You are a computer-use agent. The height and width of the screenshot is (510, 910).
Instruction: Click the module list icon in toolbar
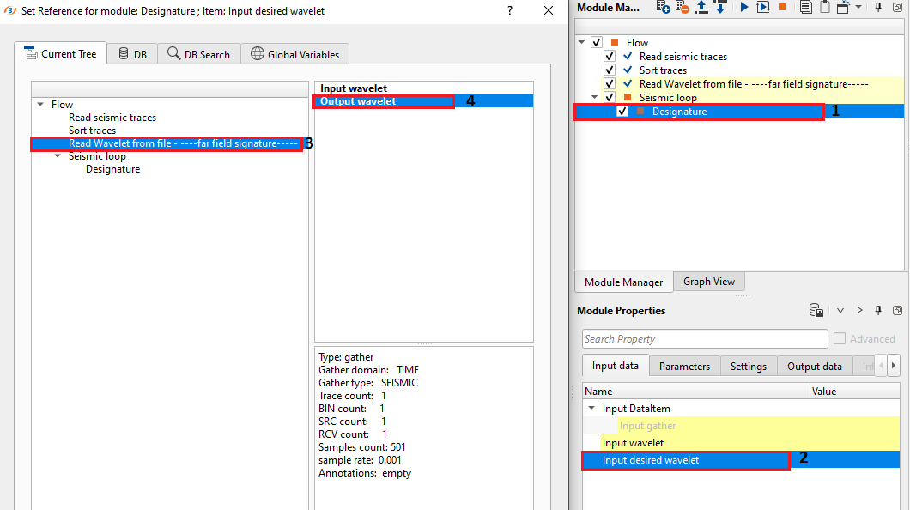point(805,8)
